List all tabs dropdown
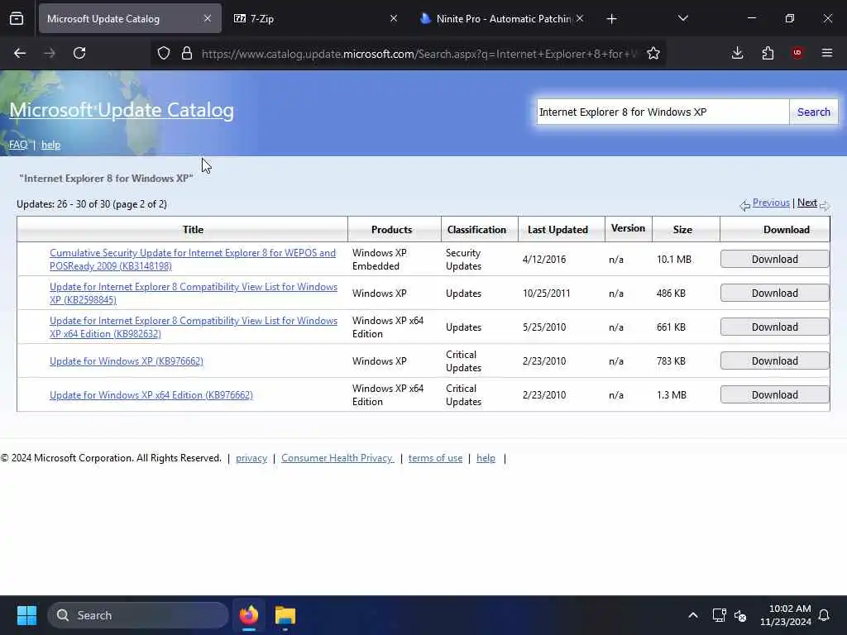 pyautogui.click(x=682, y=18)
